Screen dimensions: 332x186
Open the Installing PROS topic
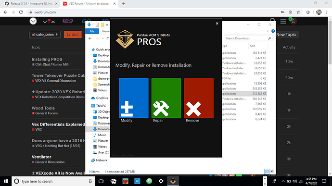(47, 59)
